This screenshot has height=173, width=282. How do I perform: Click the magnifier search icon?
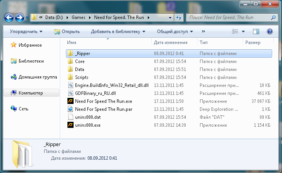pyautogui.click(x=273, y=17)
